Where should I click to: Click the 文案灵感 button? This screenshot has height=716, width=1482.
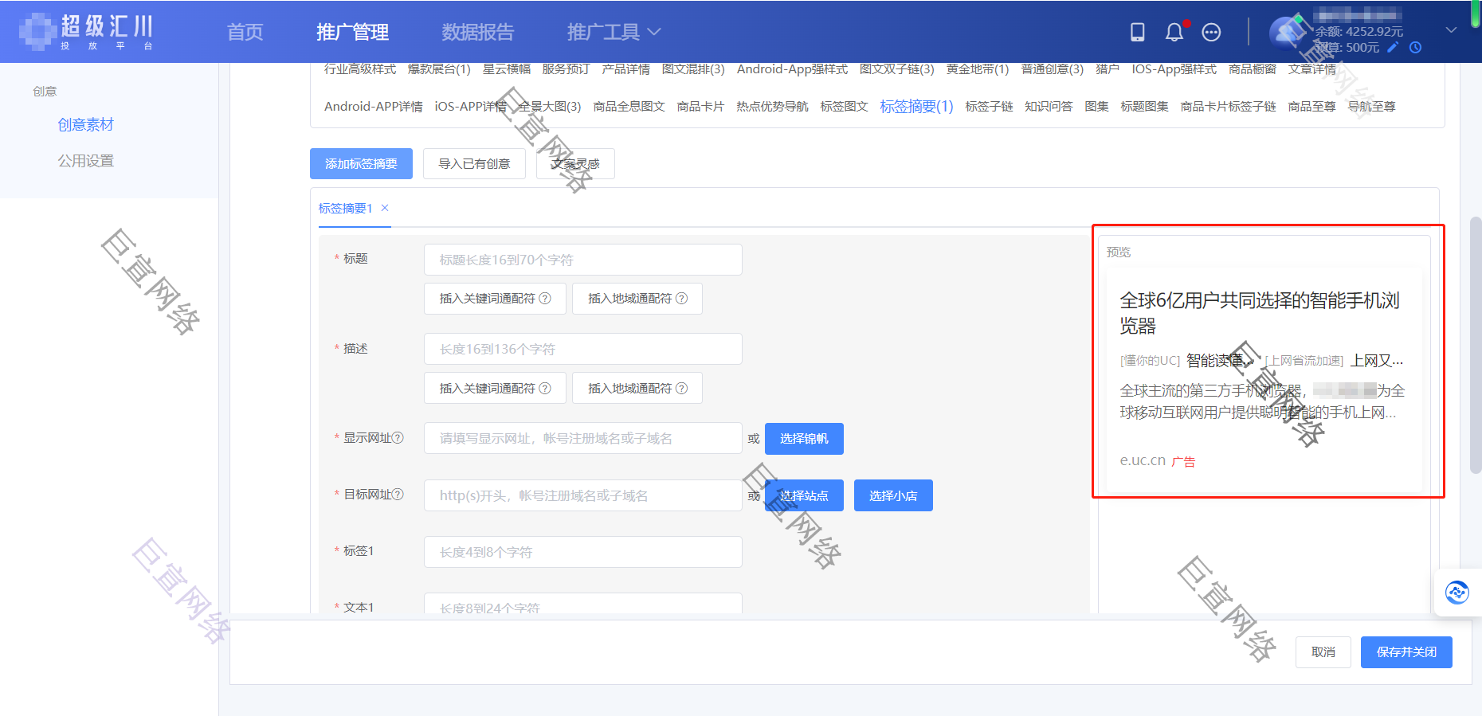point(575,163)
